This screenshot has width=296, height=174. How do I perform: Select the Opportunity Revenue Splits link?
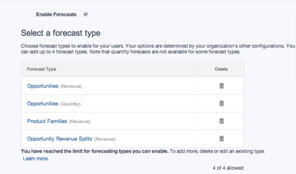coord(59,139)
